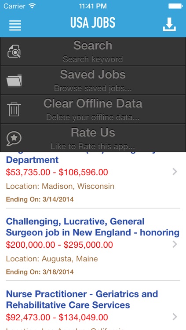Tap the USA JOBS header title
The image size is (186, 330).
coord(93,22)
